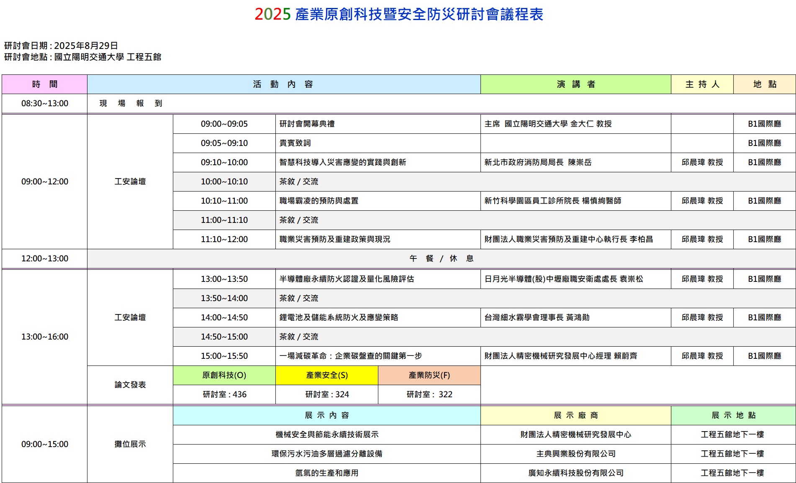This screenshot has width=796, height=483.
Task: Select the 時間 column header
Action: [x=45, y=84]
